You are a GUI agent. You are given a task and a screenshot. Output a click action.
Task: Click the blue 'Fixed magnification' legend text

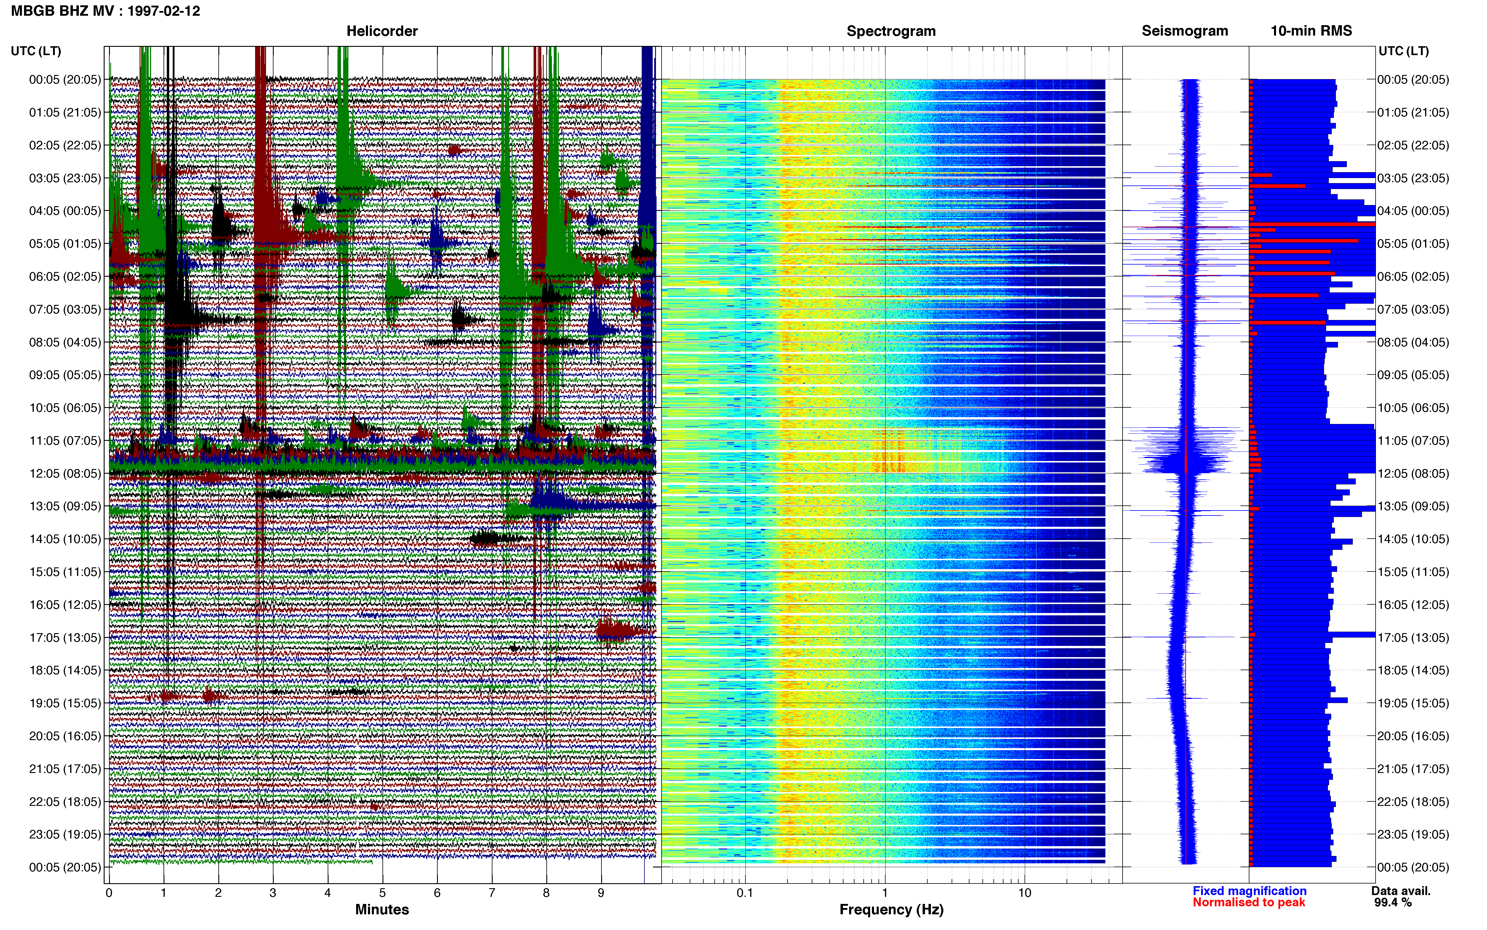point(1250,891)
